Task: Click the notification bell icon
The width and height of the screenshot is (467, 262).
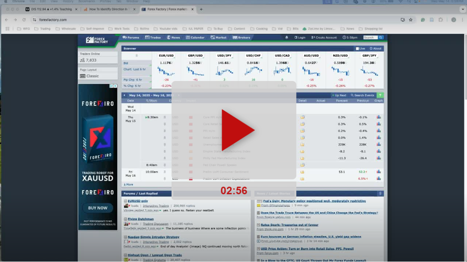Action: [287, 38]
